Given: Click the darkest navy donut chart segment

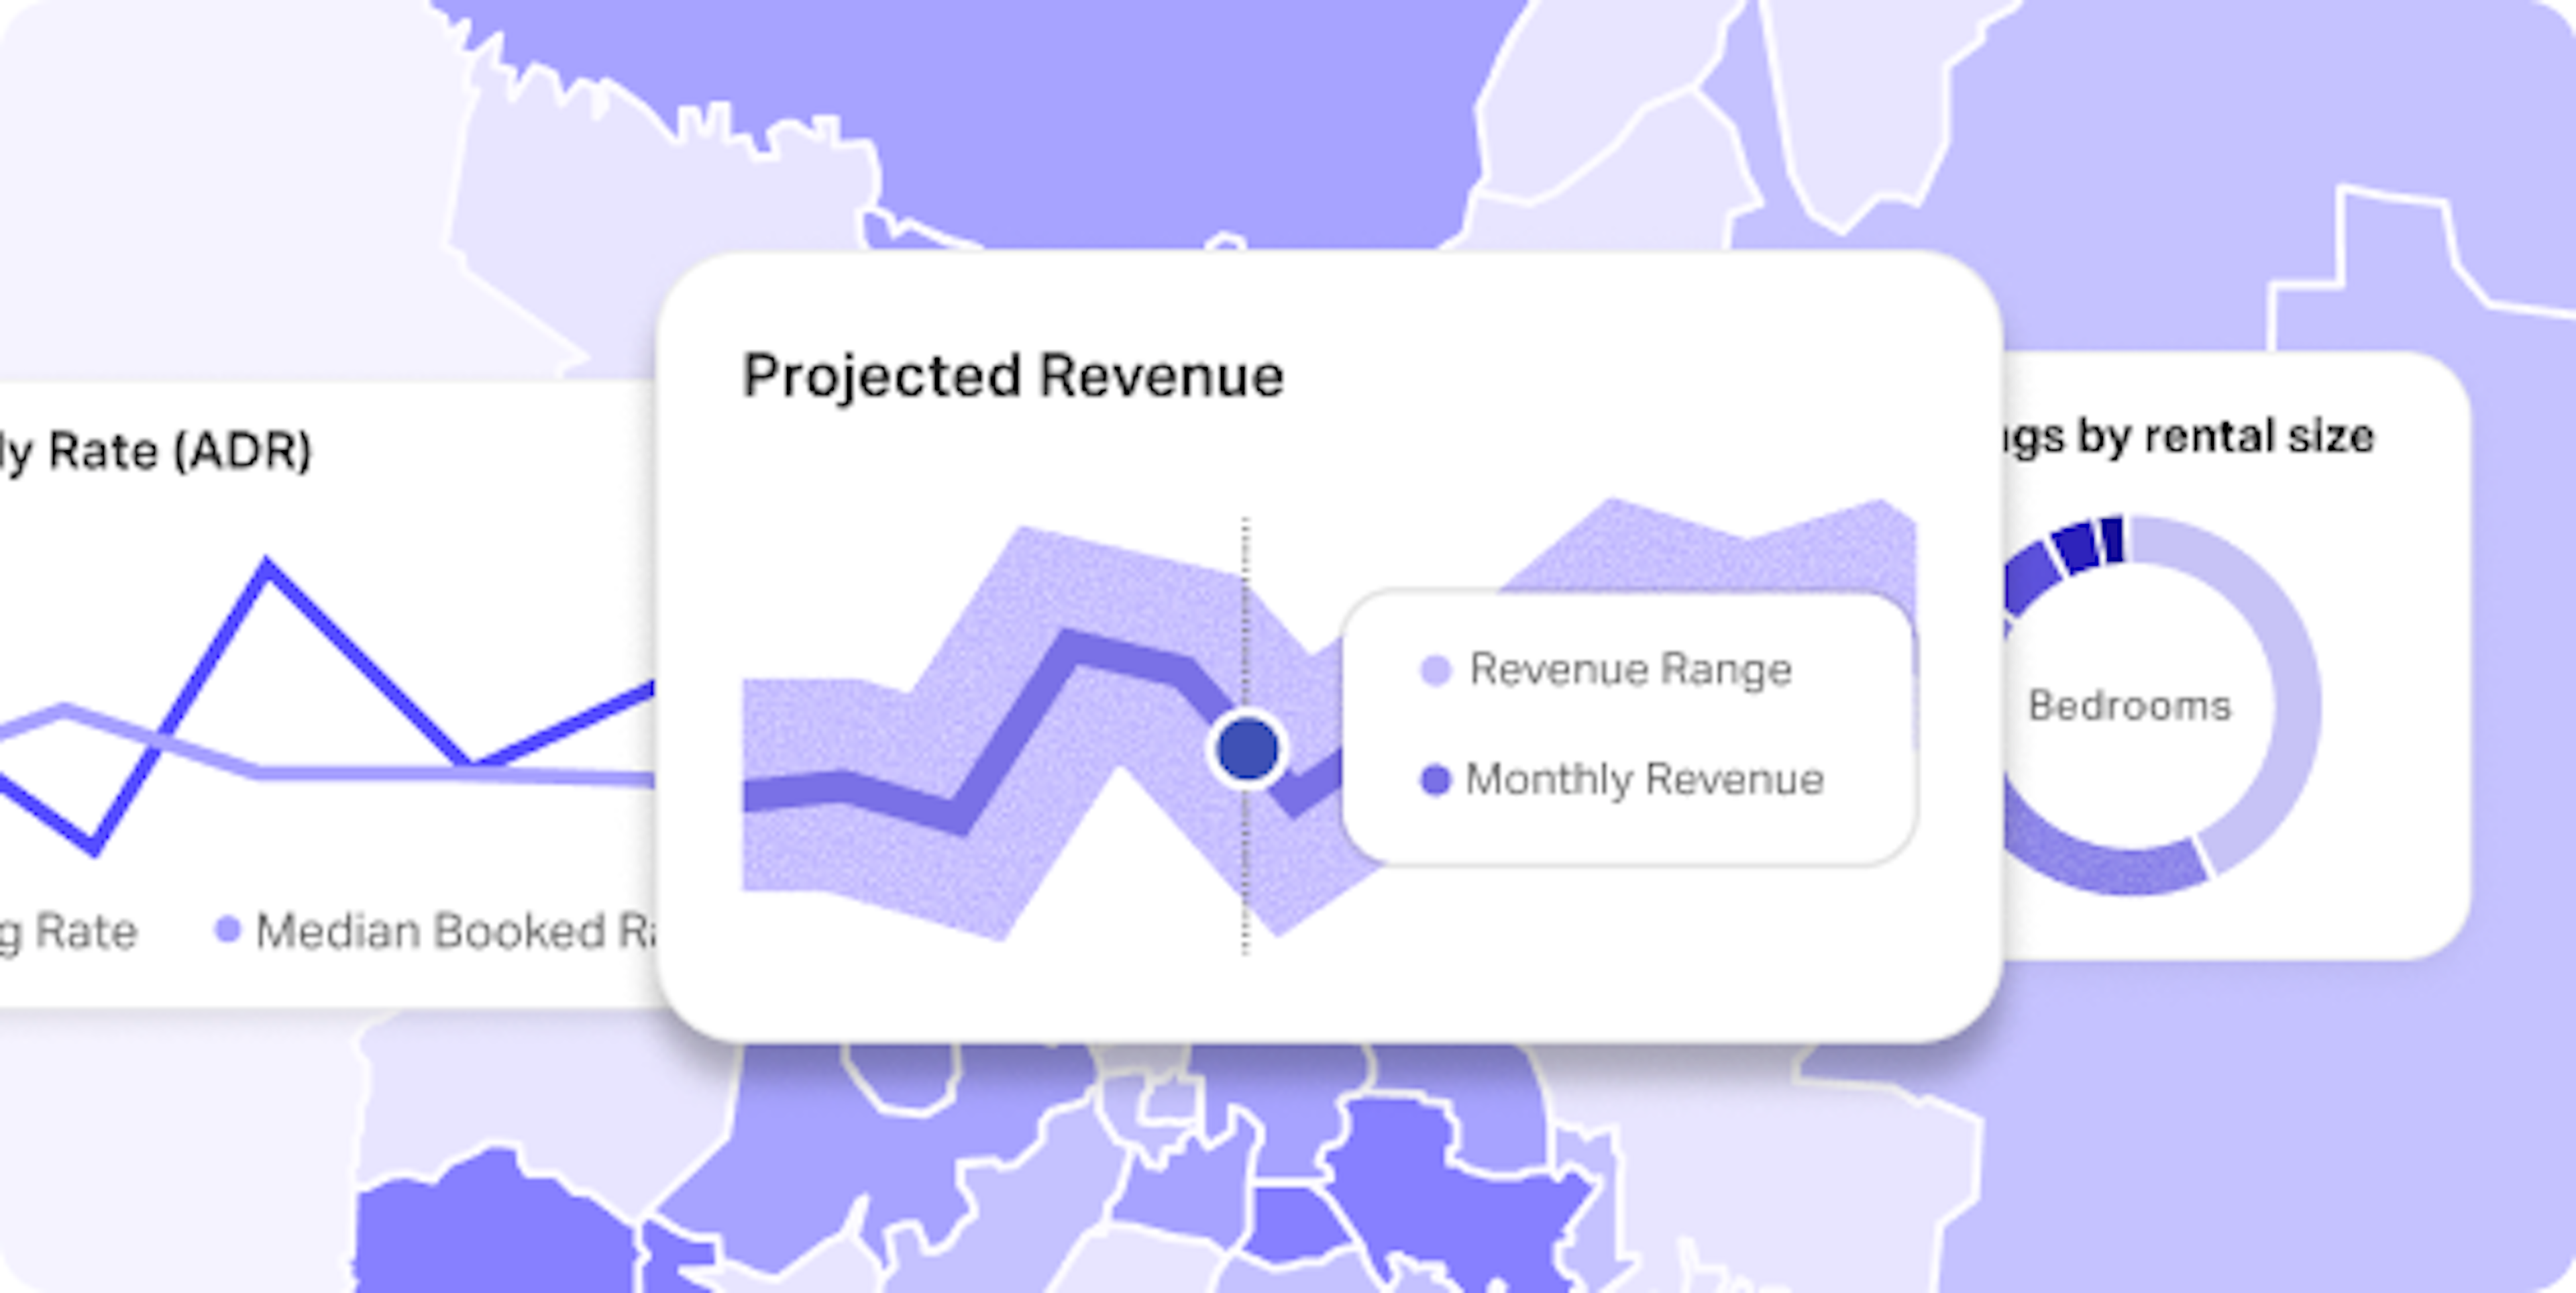Looking at the screenshot, I should [2112, 540].
